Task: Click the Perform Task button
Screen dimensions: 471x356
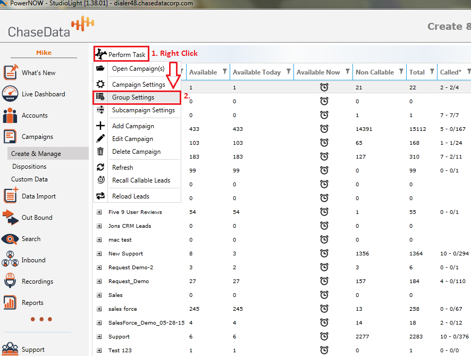Action: click(x=121, y=54)
